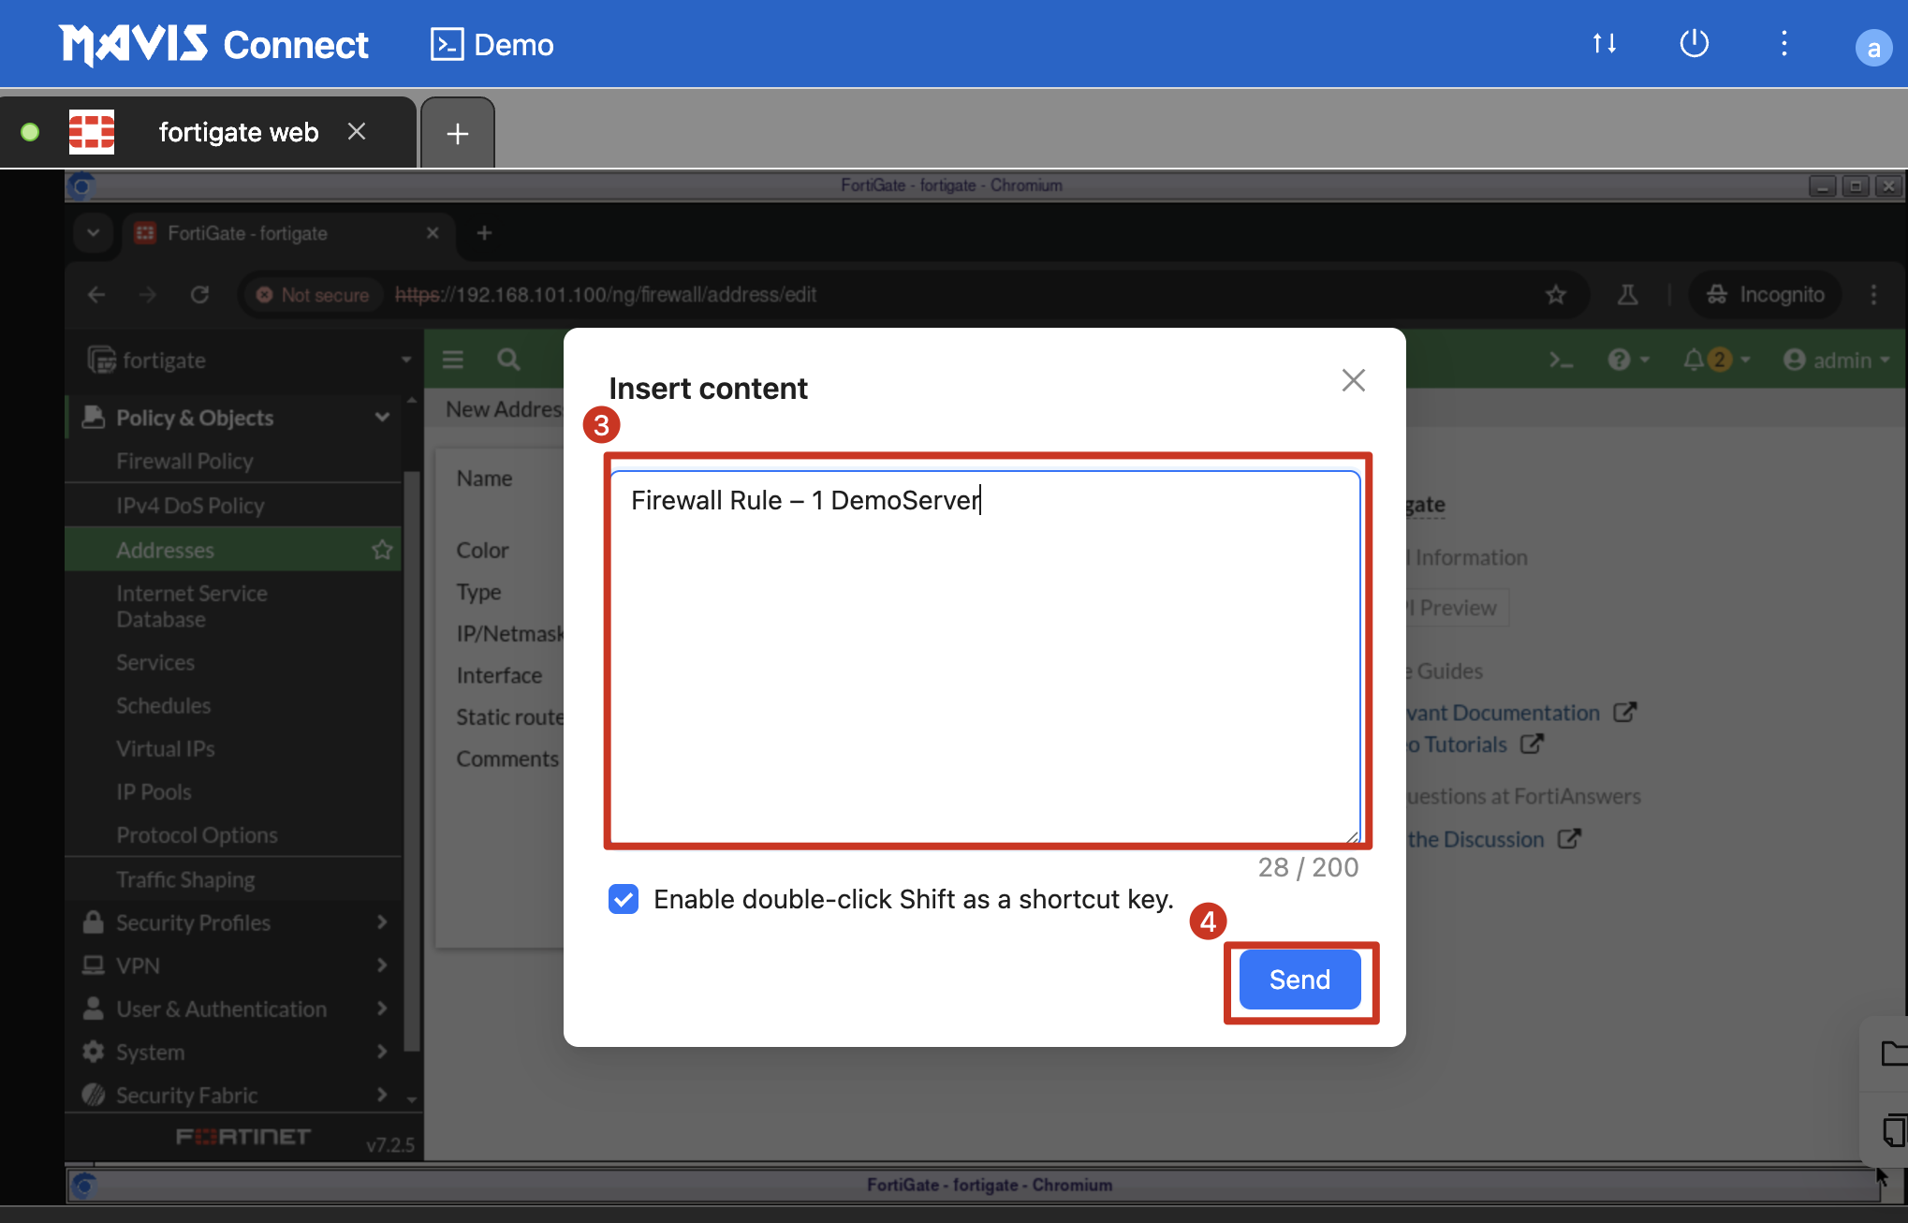
Task: Open search using the magnifier in FortiGate navbar
Action: pos(507,359)
